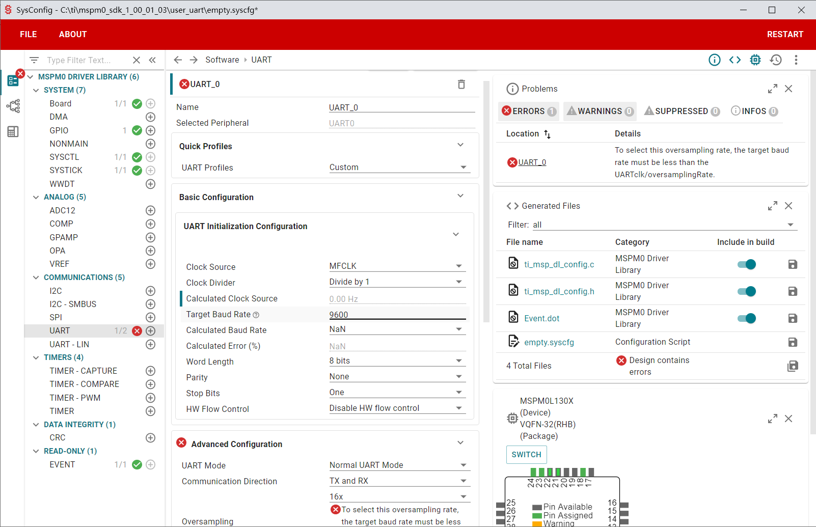Toggle include in build for ti_msp_dl_config.c
816x527 pixels.
pos(747,264)
